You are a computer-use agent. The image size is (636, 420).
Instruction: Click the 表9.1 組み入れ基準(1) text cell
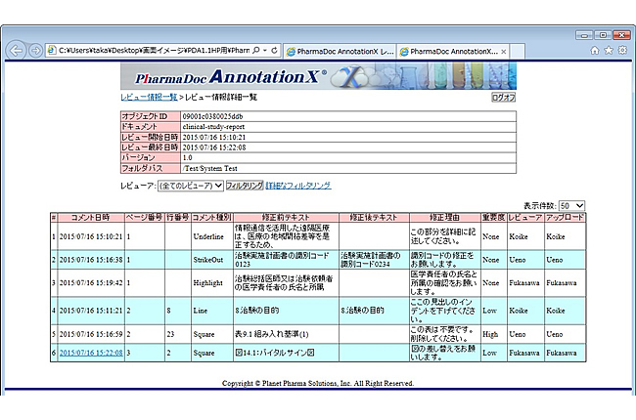(x=286, y=334)
